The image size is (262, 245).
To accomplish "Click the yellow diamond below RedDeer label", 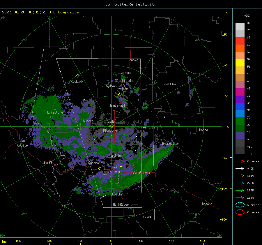I will tap(120, 95).
